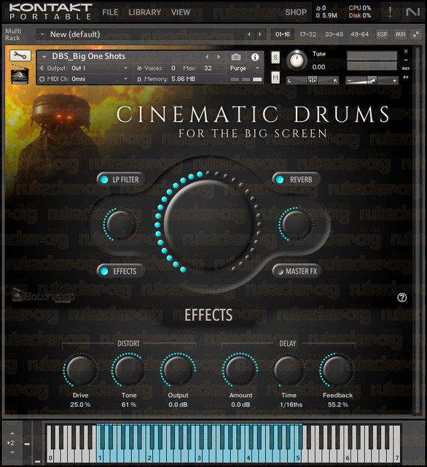Click the PV button on instrument header
Image resolution: width=427 pixels, height=467 pixels.
406,77
